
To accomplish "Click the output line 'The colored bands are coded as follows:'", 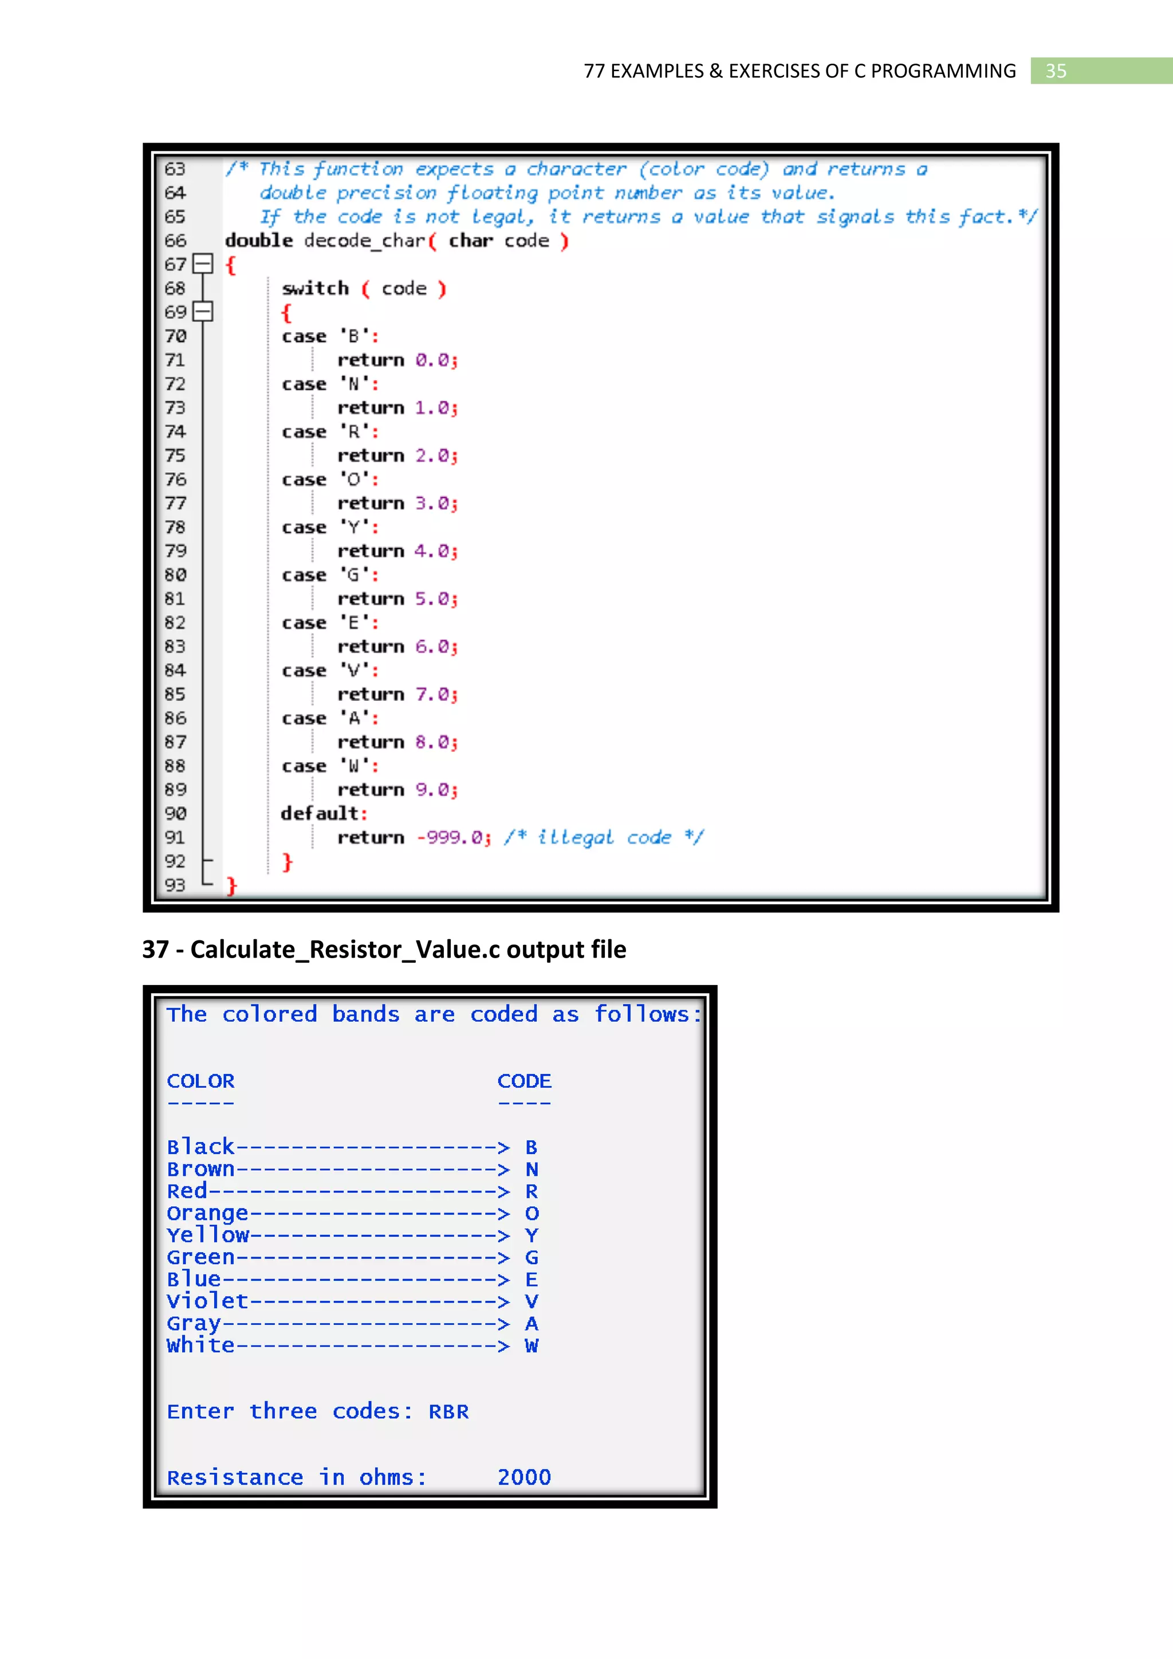I will click(x=434, y=1014).
